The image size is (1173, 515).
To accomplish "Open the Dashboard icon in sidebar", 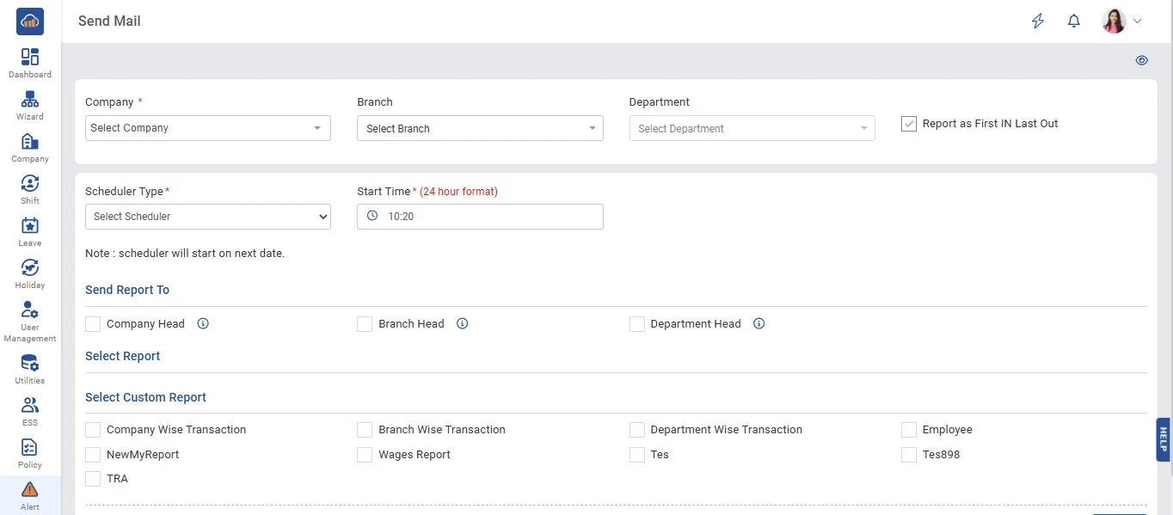I will 30,58.
